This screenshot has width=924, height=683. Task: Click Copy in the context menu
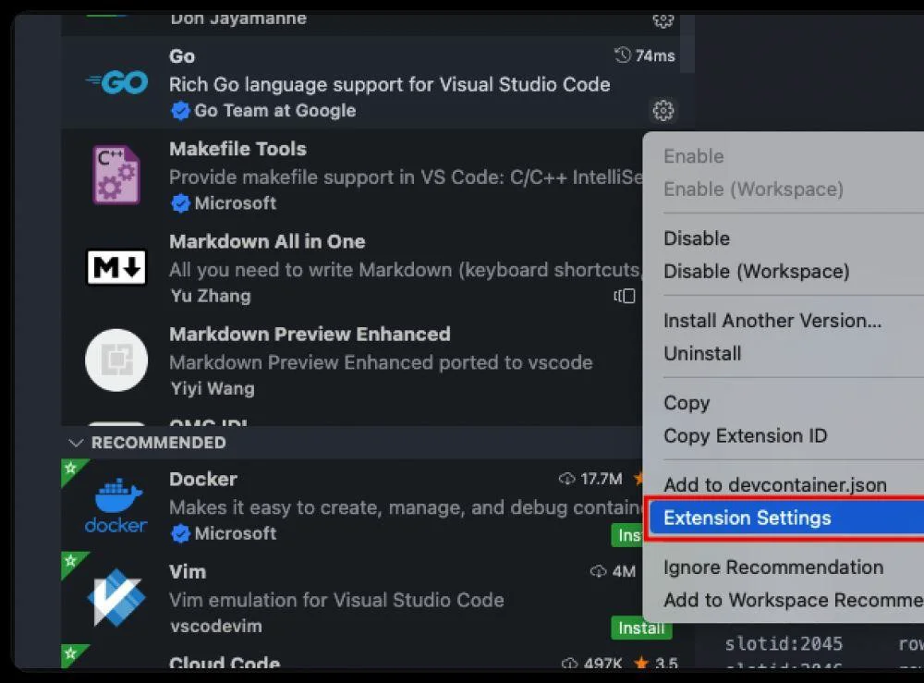(x=687, y=403)
